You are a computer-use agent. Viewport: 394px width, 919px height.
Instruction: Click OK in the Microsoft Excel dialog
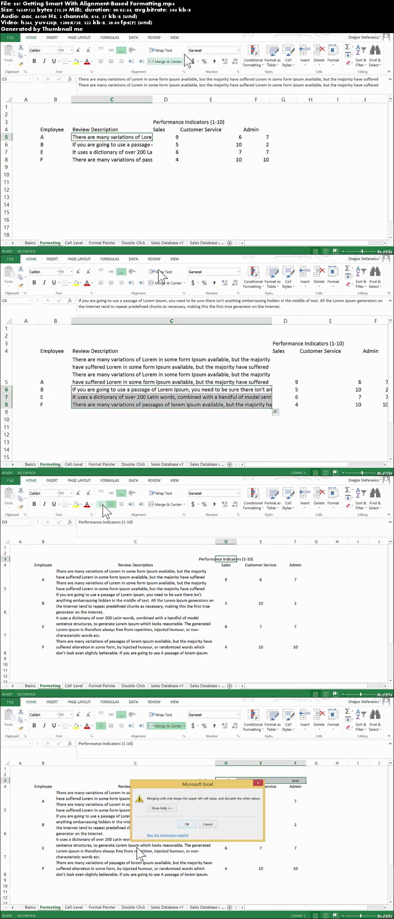click(187, 824)
